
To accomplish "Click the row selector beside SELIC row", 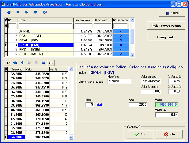I will click(x=6, y=54).
